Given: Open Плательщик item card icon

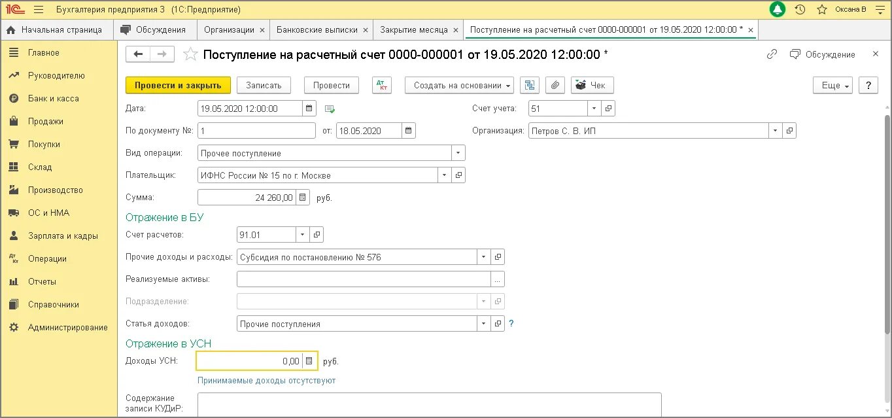Looking at the screenshot, I should coord(459,175).
